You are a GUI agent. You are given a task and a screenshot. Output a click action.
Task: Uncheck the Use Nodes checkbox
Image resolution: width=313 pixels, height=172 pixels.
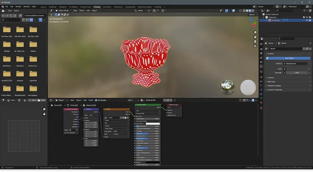[x=96, y=100]
